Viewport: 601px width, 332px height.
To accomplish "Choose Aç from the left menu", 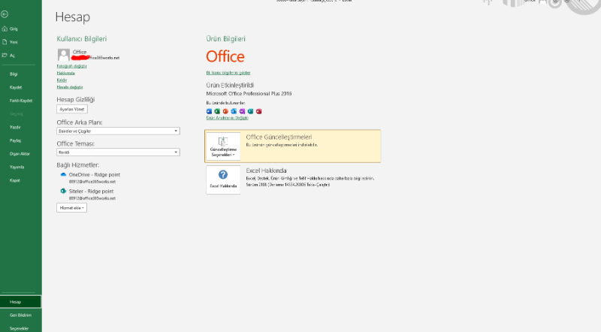I will click(12, 56).
